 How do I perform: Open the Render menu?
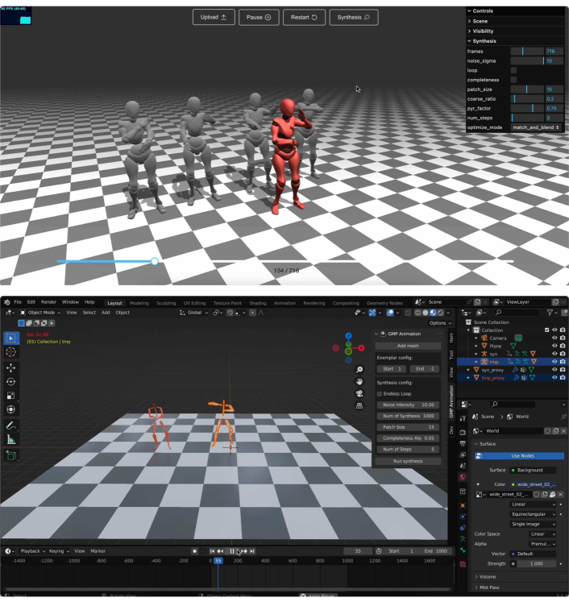click(x=48, y=302)
